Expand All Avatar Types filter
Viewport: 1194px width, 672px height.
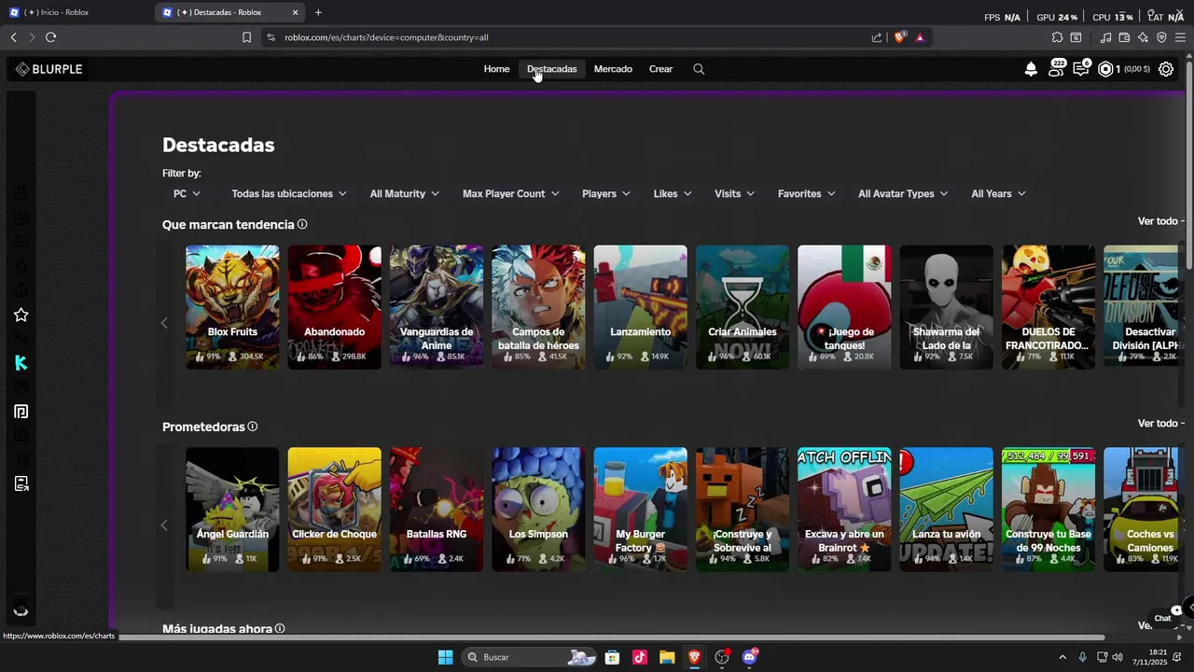903,194
